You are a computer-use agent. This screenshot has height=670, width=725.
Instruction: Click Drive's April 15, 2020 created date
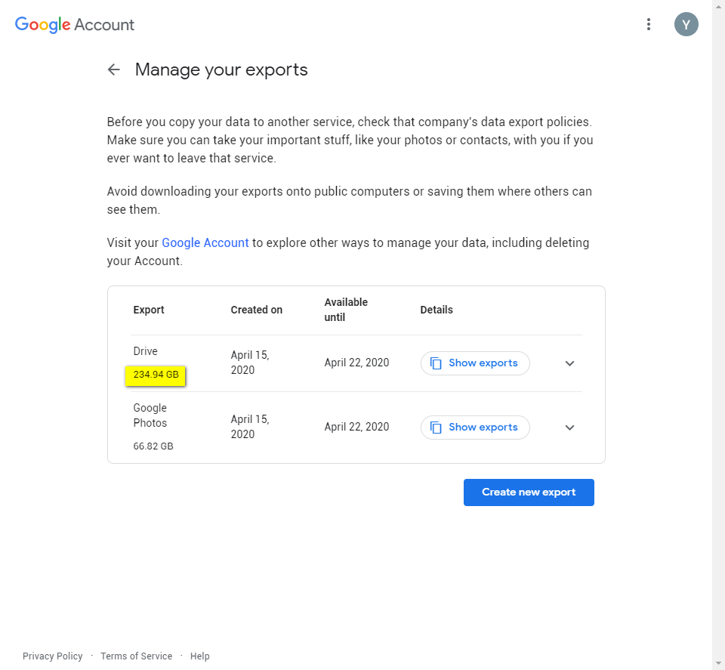[x=250, y=363]
